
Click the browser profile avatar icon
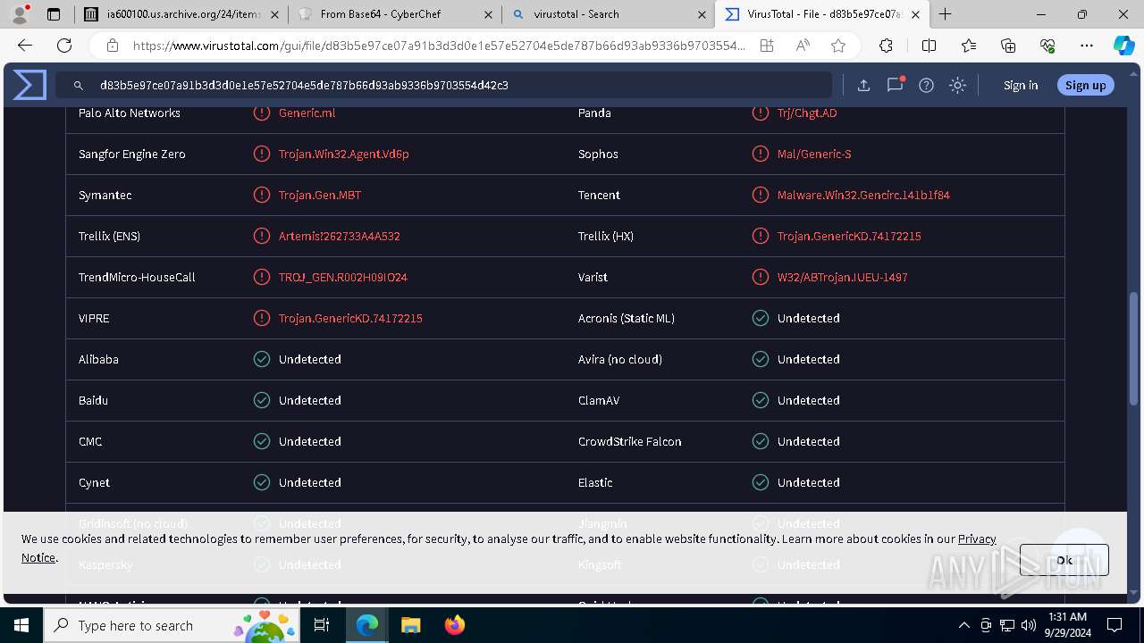[20, 14]
